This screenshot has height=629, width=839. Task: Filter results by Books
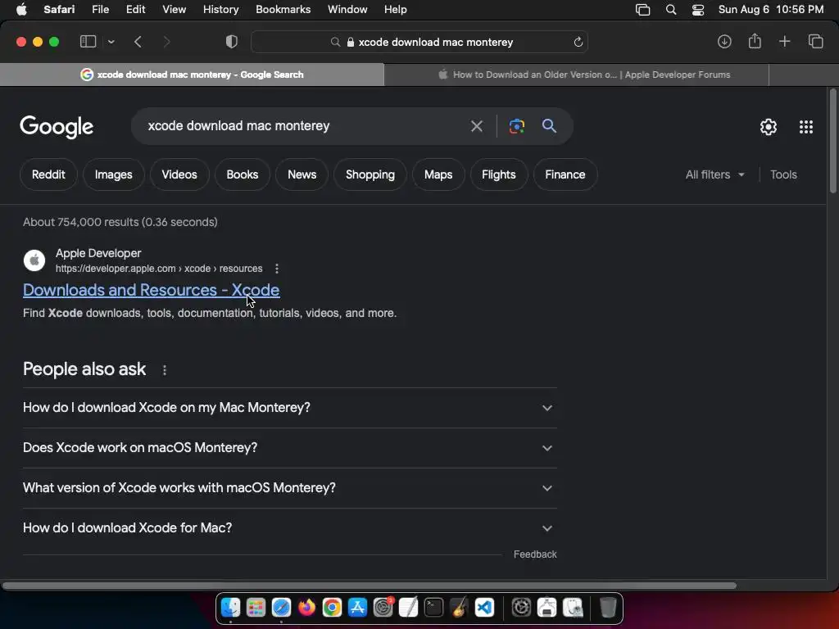tap(243, 174)
